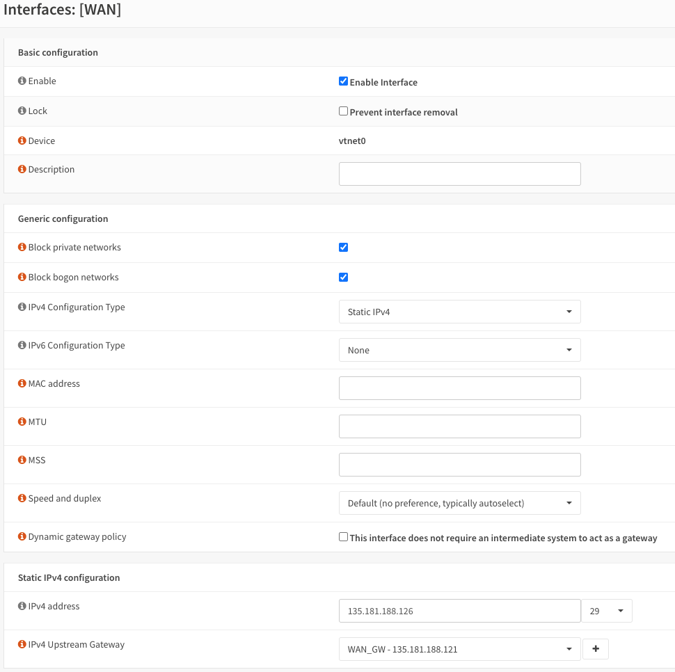
Task: Show help for Dynamic gateway policy
Action: tap(22, 536)
